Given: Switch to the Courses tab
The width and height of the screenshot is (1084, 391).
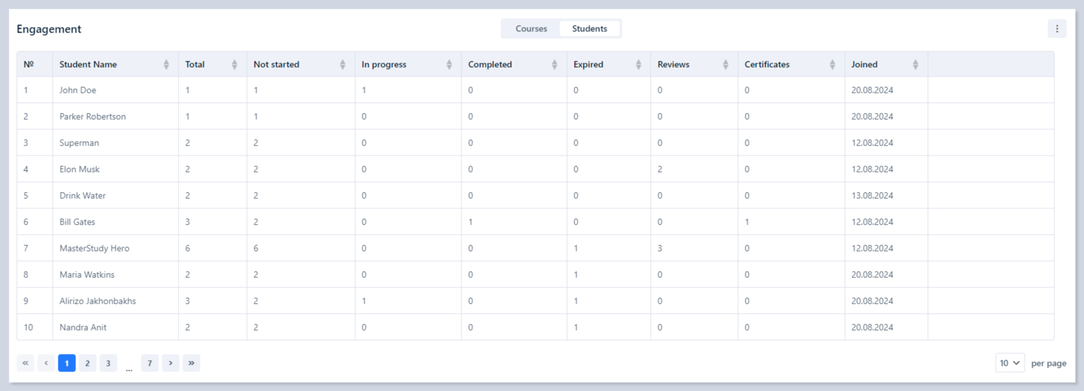Looking at the screenshot, I should (x=531, y=29).
